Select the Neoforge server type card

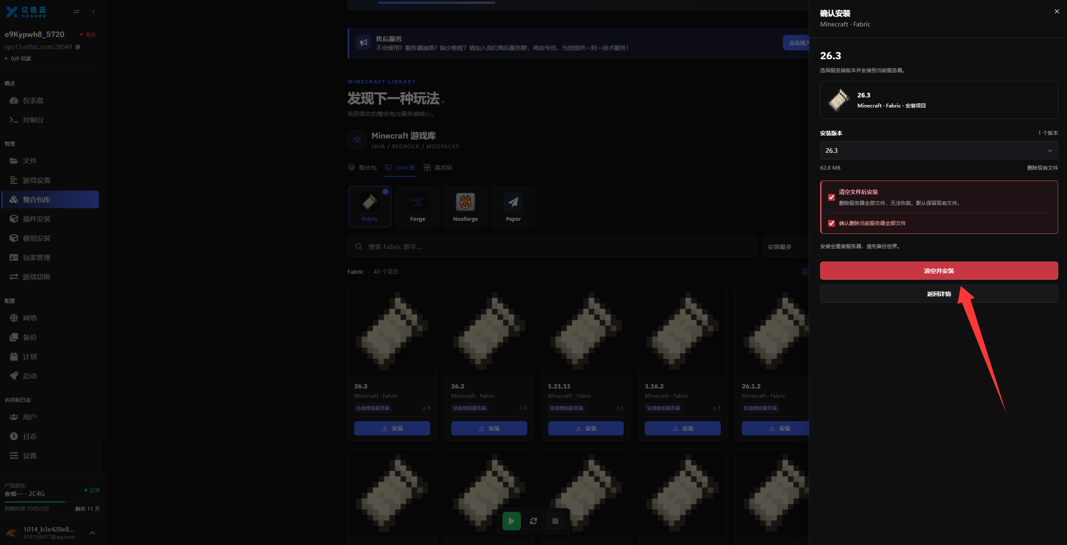[465, 207]
